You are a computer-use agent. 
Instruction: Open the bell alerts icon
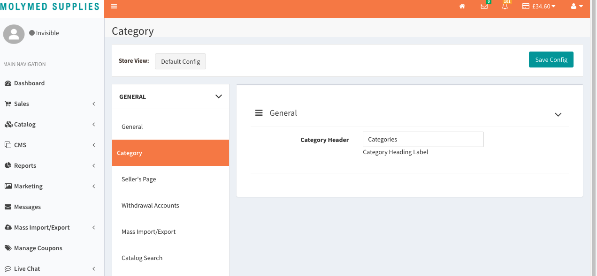pos(505,7)
